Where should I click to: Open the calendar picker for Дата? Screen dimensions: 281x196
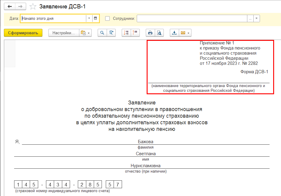[96, 18]
